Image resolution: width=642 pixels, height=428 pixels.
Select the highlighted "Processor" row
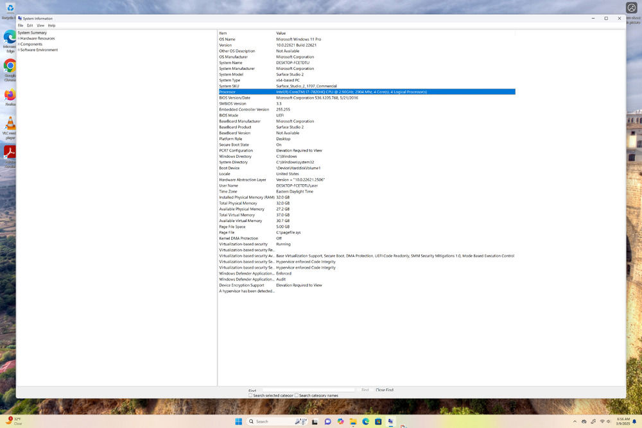367,92
